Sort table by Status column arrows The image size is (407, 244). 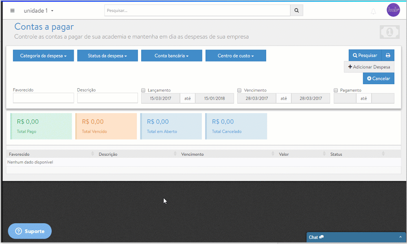(383, 154)
